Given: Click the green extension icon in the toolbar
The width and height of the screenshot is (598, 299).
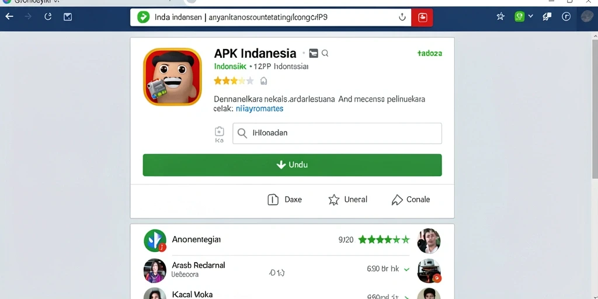Looking at the screenshot, I should (519, 16).
